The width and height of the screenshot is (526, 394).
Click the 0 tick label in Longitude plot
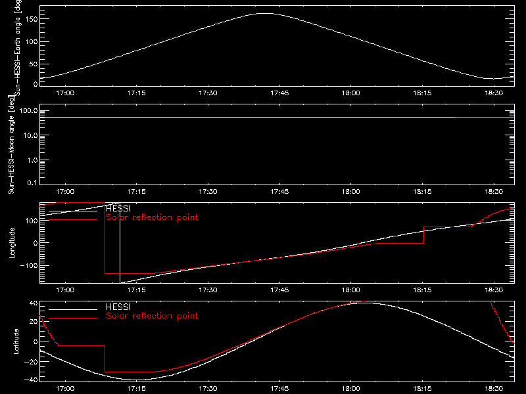click(36, 243)
